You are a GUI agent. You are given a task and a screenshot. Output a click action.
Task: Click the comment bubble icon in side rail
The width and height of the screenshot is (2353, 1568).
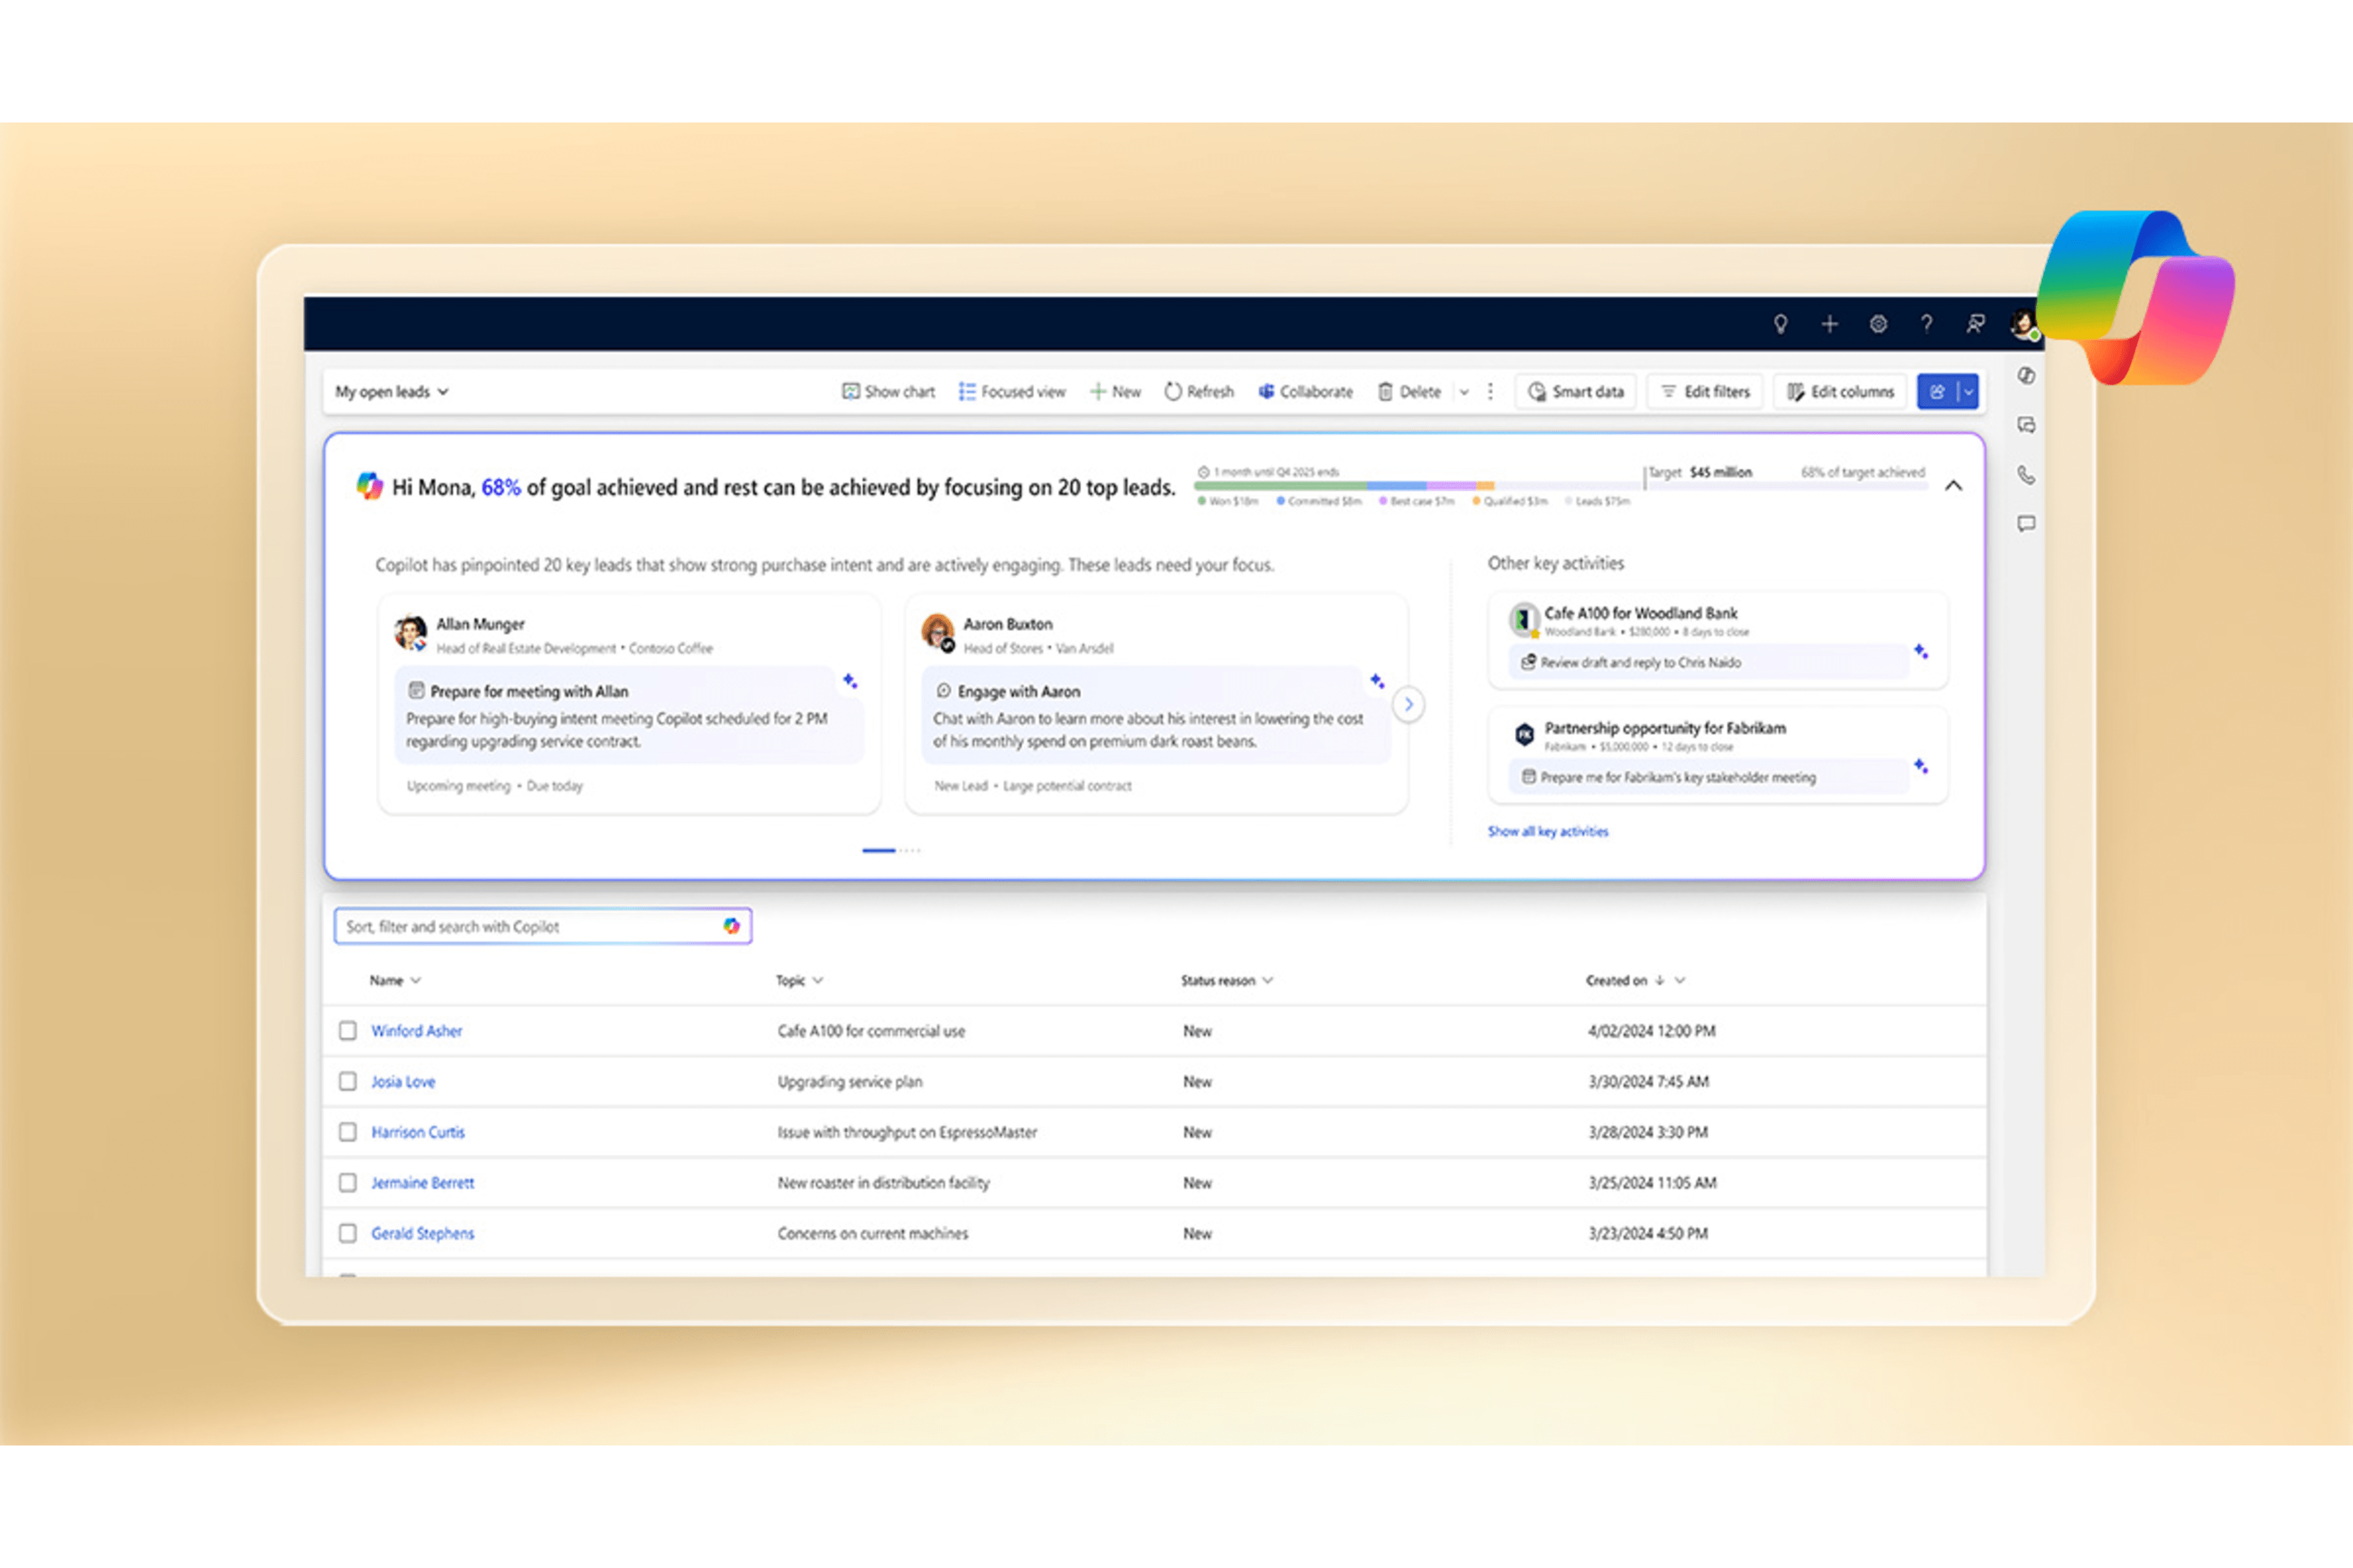(2026, 524)
